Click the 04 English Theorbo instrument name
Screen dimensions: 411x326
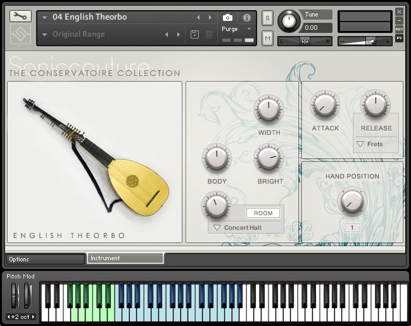pyautogui.click(x=90, y=17)
